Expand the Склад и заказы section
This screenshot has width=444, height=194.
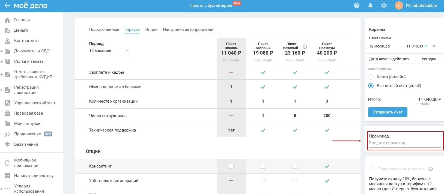click(x=2, y=61)
